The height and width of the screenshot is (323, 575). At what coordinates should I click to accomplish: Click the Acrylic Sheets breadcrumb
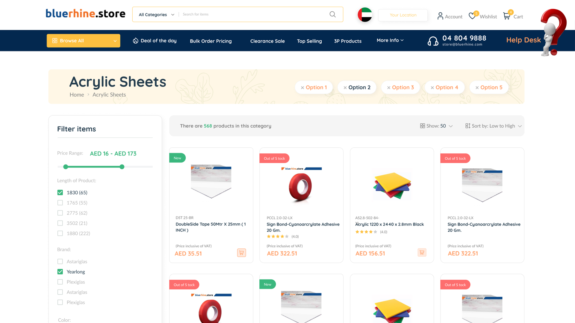[109, 95]
